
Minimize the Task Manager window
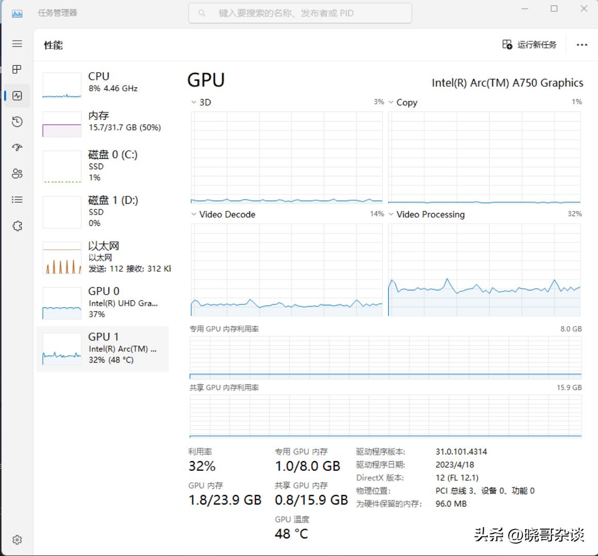pyautogui.click(x=525, y=9)
